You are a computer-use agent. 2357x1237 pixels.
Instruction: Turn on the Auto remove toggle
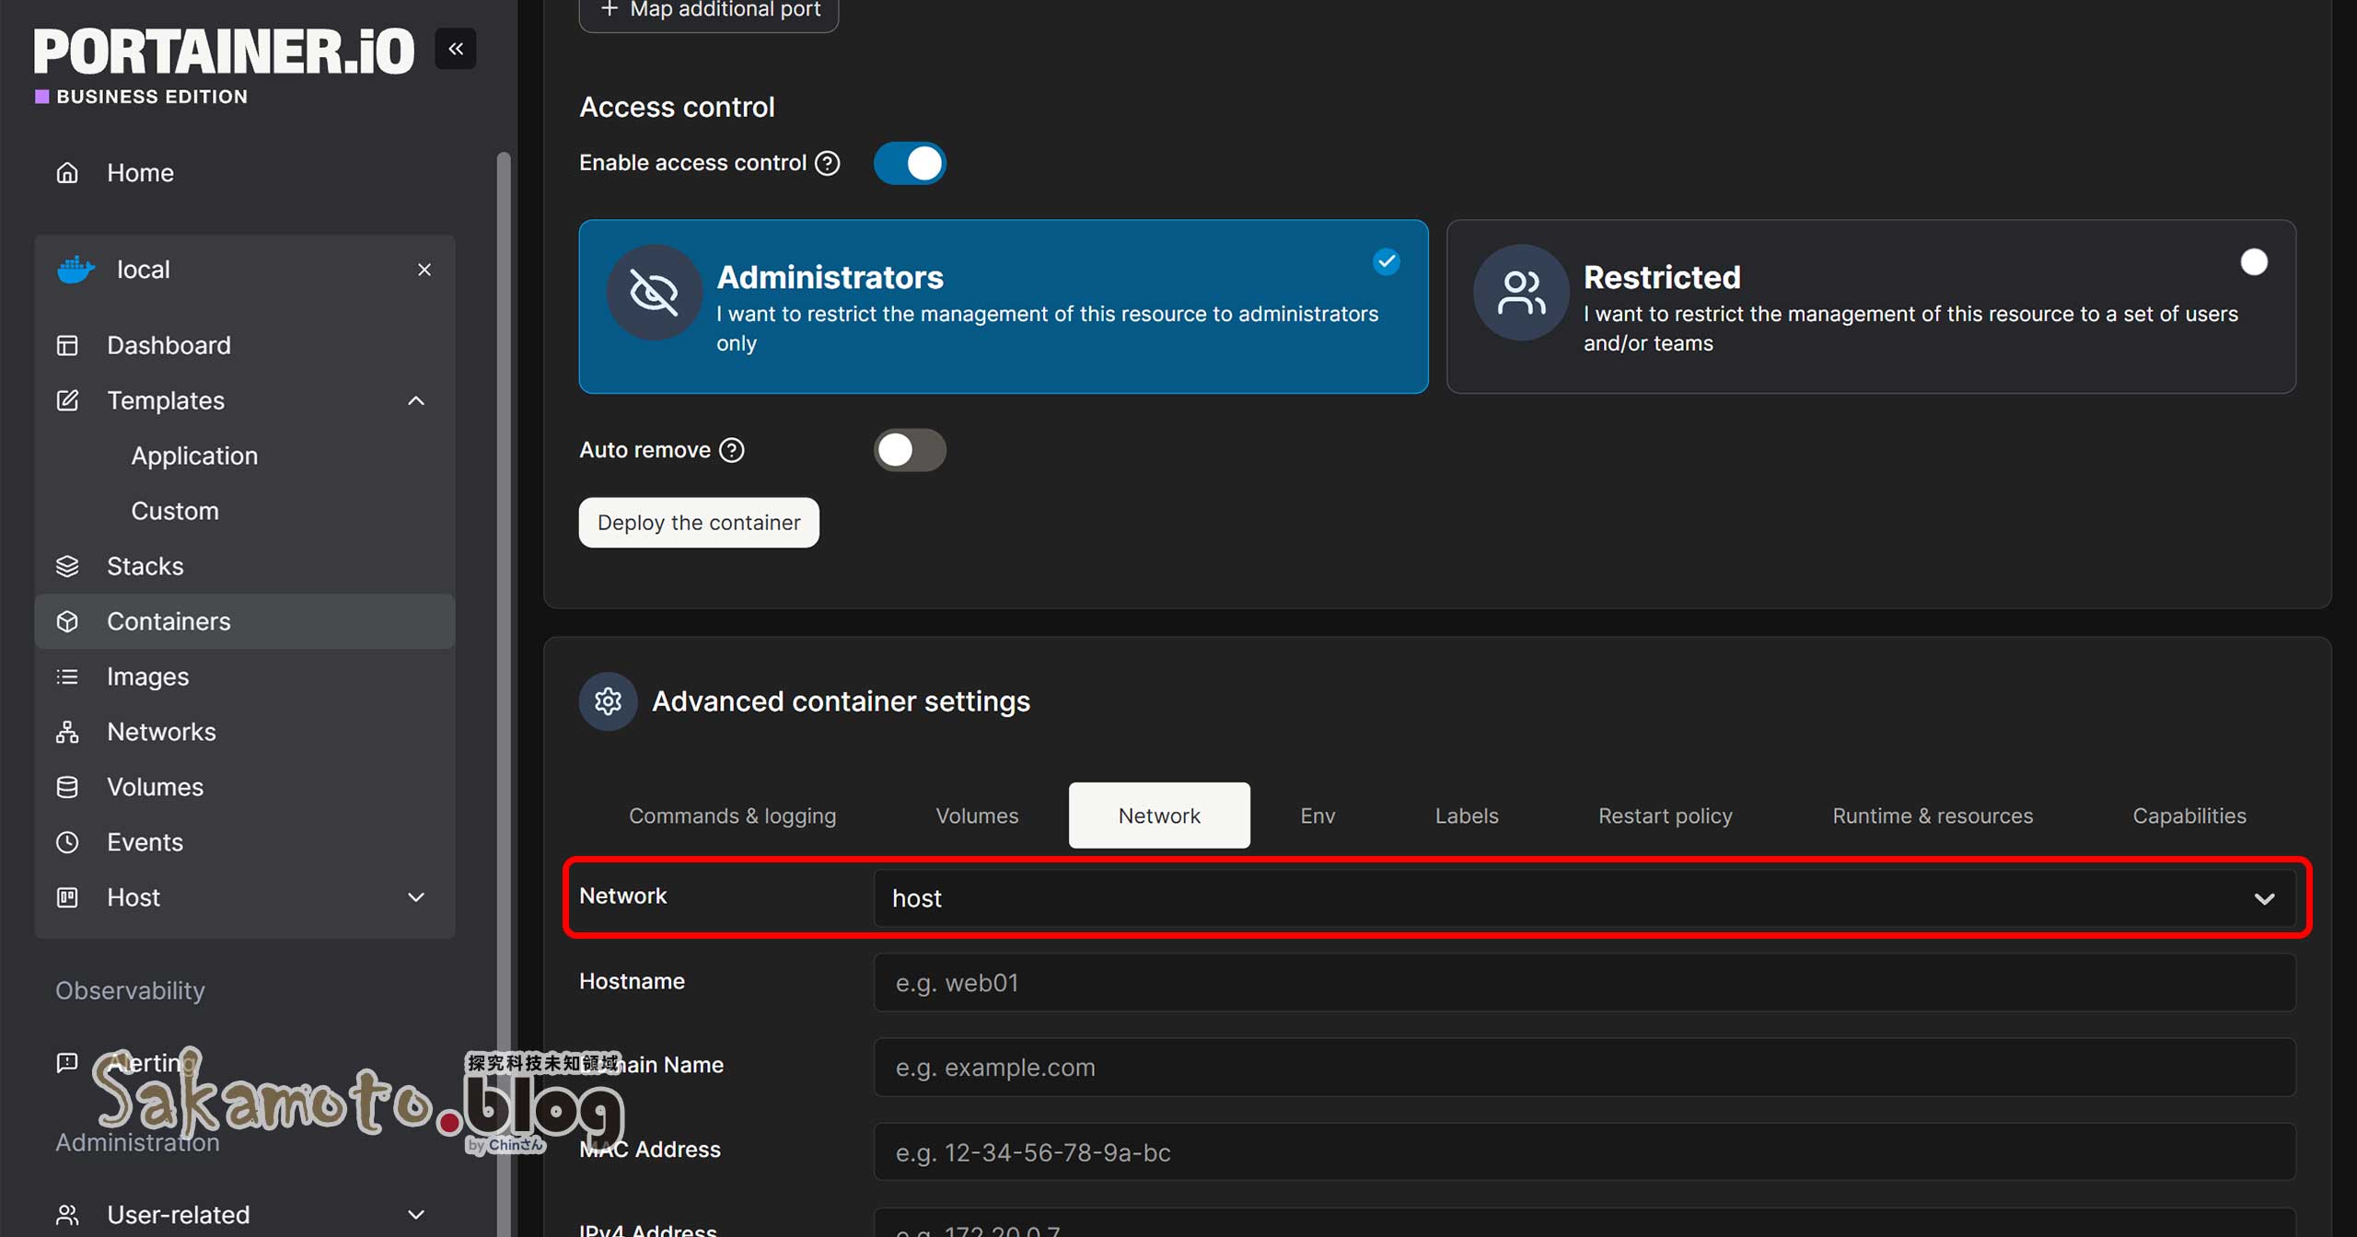(x=910, y=450)
